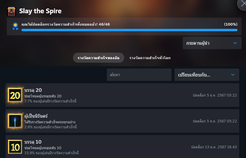Select the gold 20 ascension achievement icon
The image size is (246, 158).
[x=15, y=95]
